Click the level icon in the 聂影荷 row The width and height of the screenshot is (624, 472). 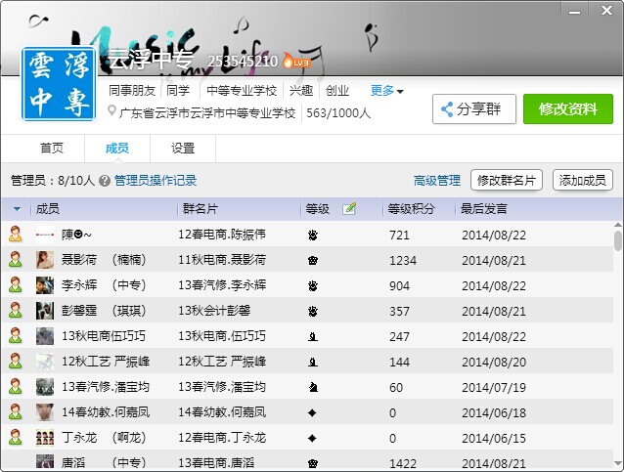(313, 261)
